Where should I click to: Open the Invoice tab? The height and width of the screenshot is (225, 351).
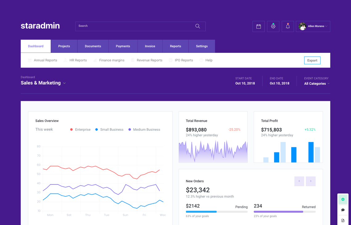tap(150, 46)
